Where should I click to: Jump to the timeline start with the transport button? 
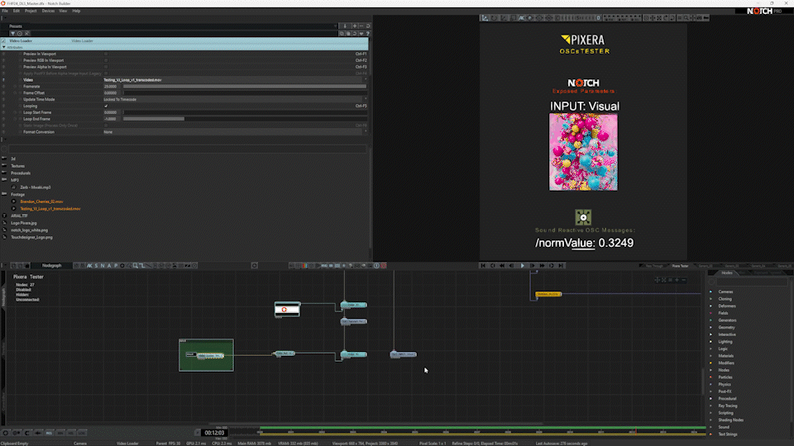pos(483,265)
